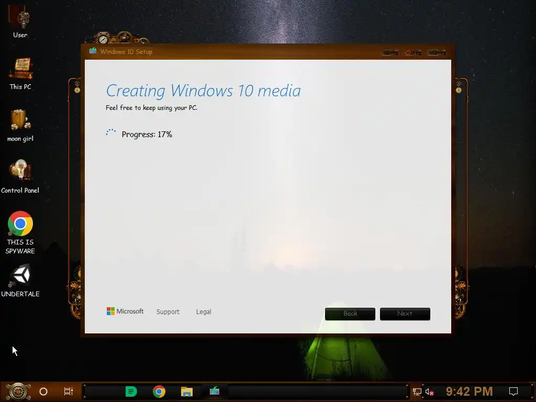Close the Windows 10 Setup window
536x402 pixels.
click(437, 53)
